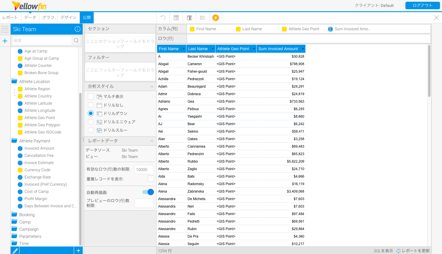Click the プレビューのロウ(行)数制限 input
442x254 pixels.
click(144, 203)
